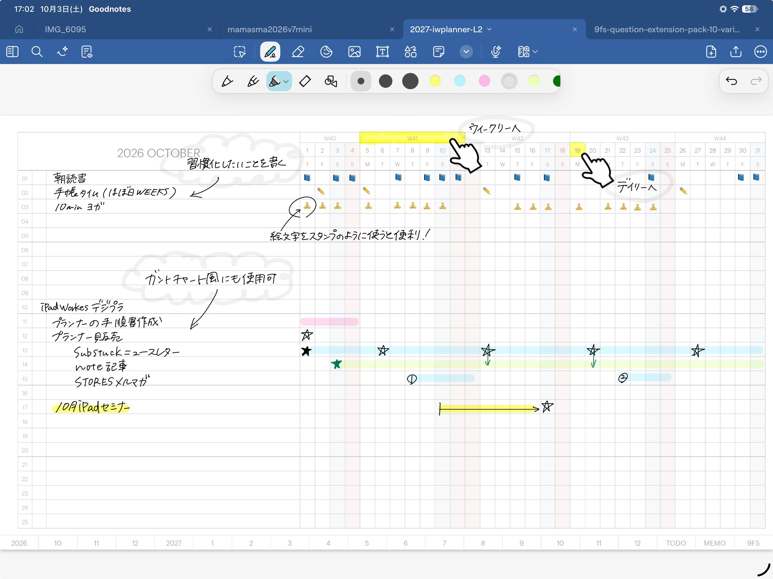Switch to the mamasma2026v7mini tab
The image size is (773, 579).
click(x=269, y=29)
